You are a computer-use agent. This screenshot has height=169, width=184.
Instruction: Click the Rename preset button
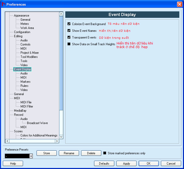(69, 153)
